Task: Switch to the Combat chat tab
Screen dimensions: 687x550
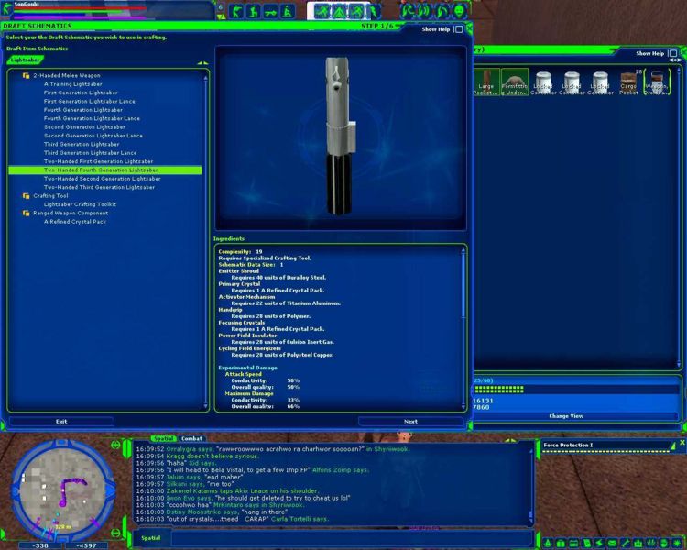Action: point(192,439)
